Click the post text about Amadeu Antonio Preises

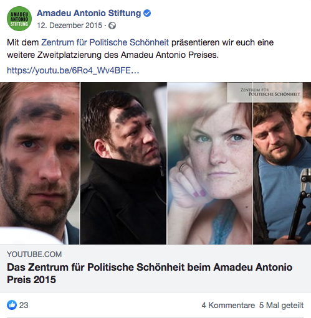click(140, 49)
